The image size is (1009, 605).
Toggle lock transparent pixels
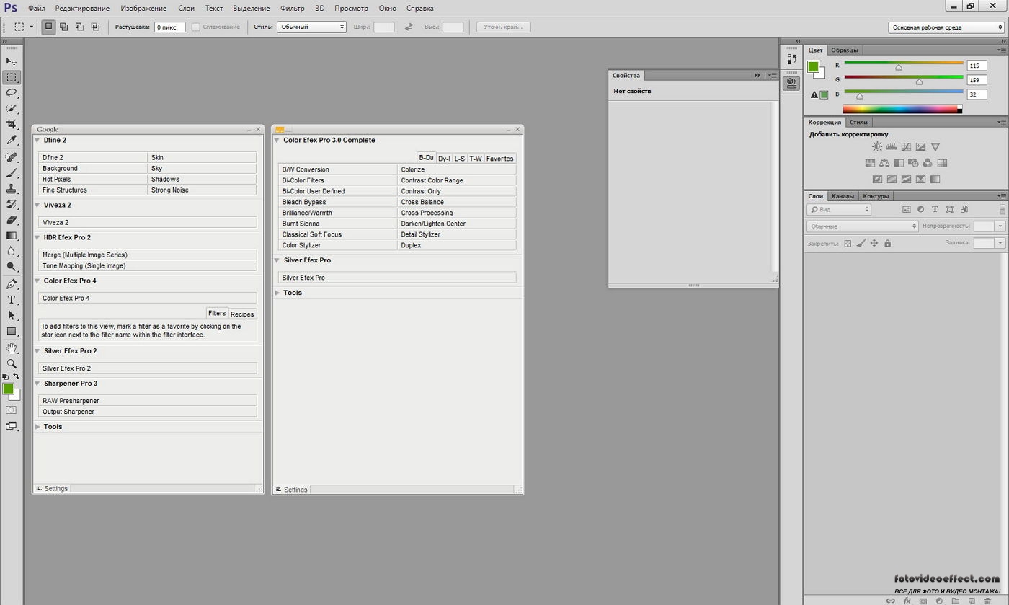point(848,244)
